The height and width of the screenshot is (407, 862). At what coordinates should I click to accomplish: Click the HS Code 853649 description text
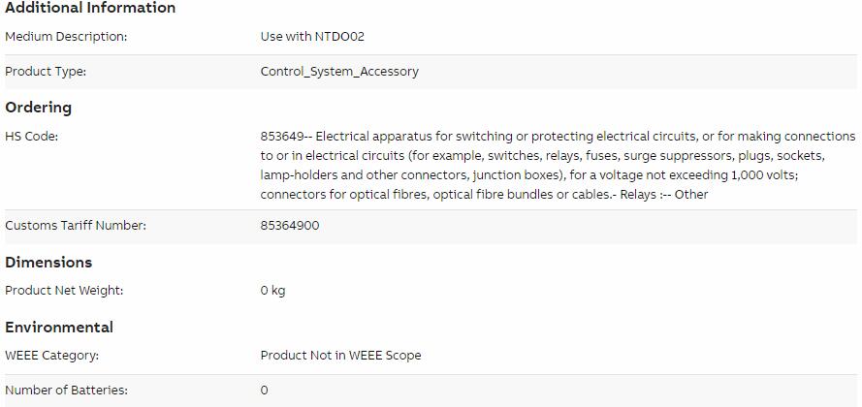558,166
